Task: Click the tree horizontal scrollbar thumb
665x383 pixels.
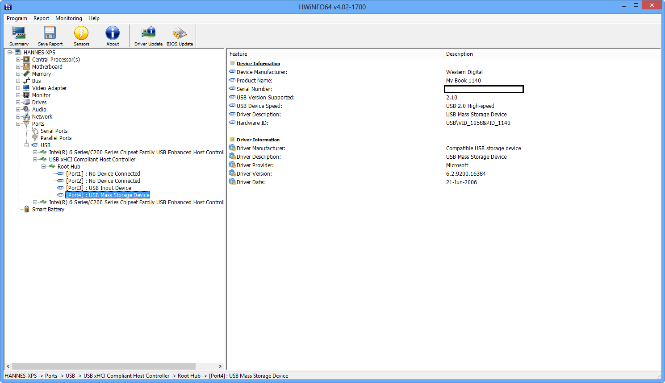Action: click(104, 366)
